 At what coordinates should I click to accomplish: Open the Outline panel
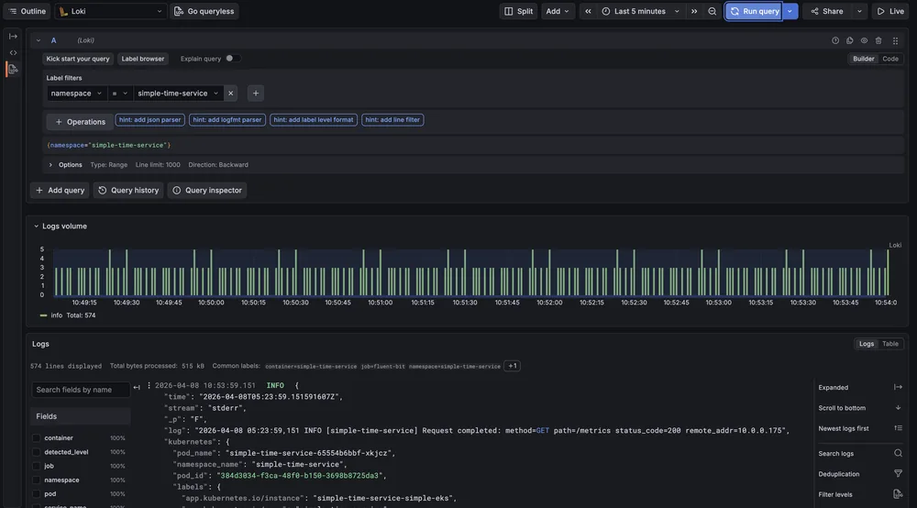27,11
